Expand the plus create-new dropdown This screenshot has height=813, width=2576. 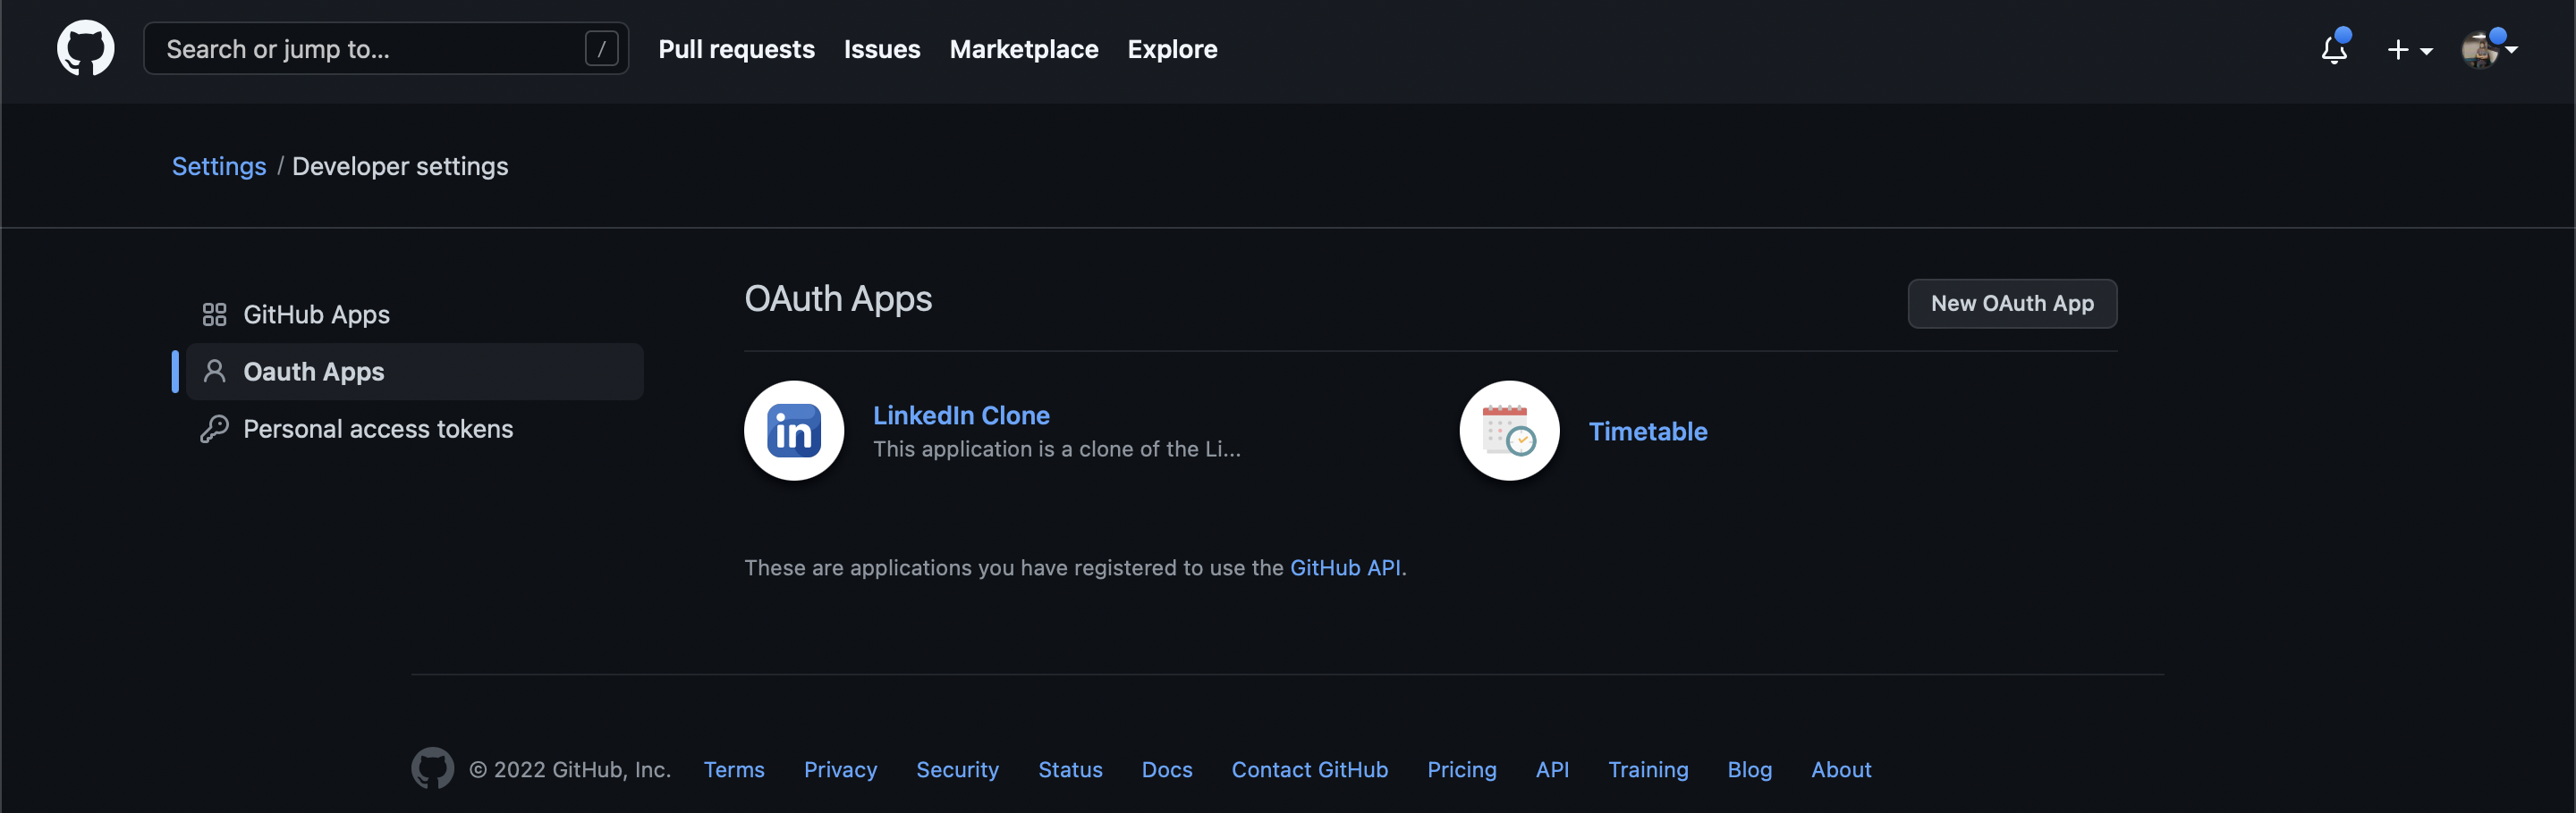[x=2409, y=49]
